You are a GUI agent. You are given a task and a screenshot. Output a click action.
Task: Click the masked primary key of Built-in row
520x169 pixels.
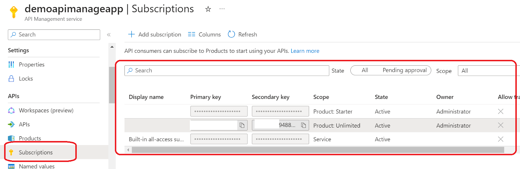(x=219, y=139)
